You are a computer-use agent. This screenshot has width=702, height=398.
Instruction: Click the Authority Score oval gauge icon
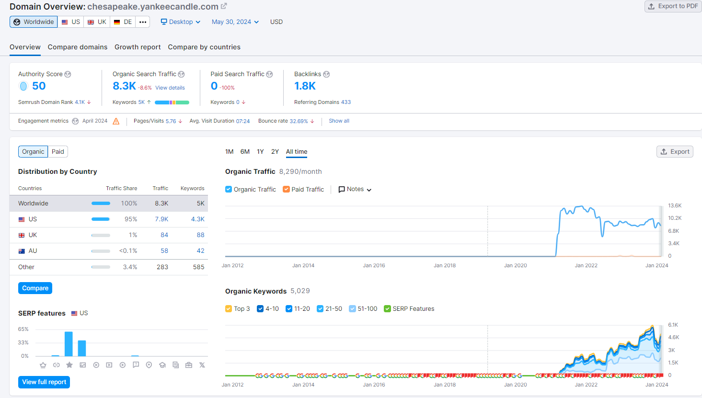pyautogui.click(x=23, y=86)
